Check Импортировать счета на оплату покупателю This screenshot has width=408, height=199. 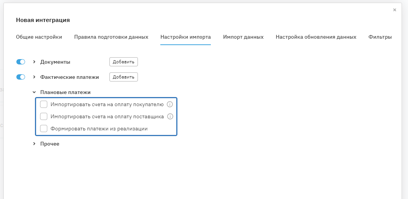click(x=44, y=104)
